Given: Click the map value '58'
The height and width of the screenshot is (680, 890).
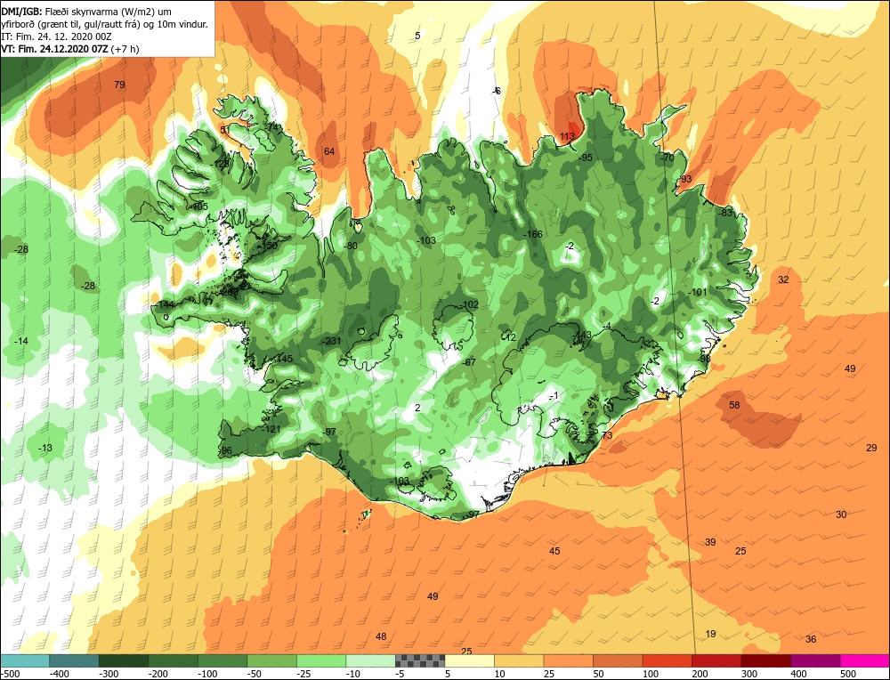Looking at the screenshot, I should (734, 405).
